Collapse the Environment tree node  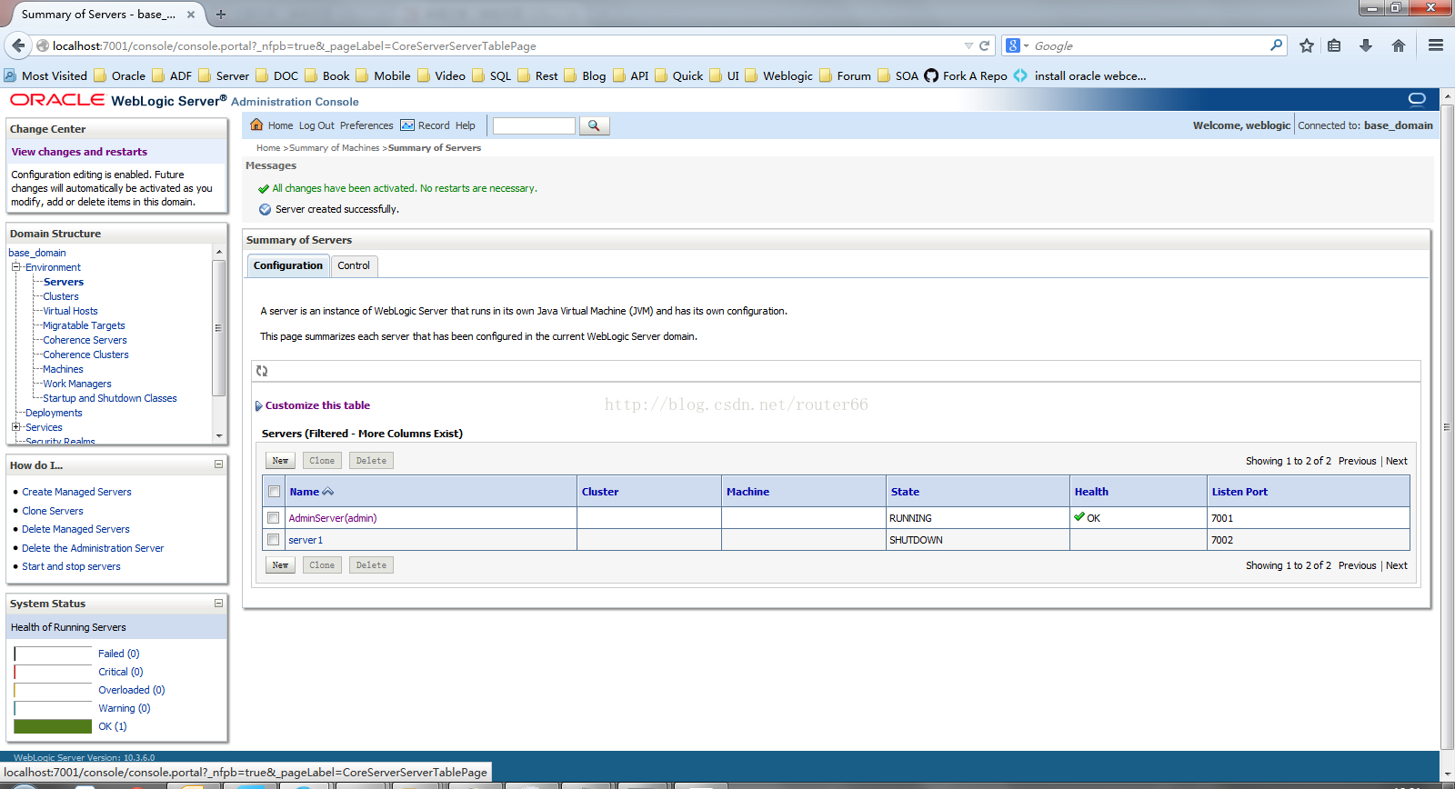[15, 267]
